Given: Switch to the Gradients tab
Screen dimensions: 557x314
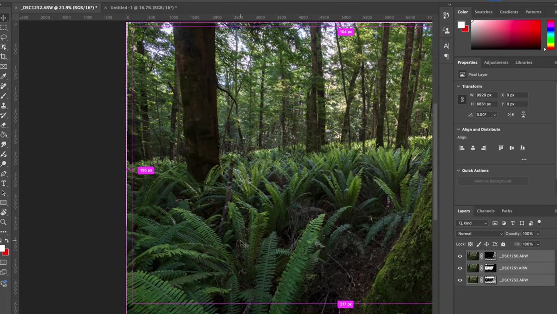Looking at the screenshot, I should pos(509,12).
